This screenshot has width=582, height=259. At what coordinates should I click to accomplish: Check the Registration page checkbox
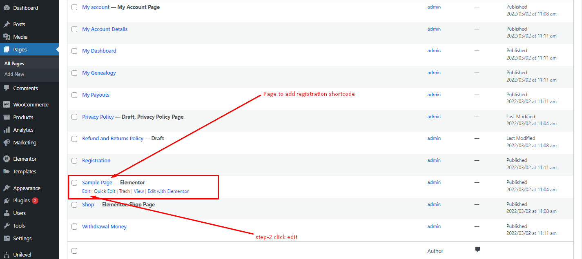click(74, 161)
